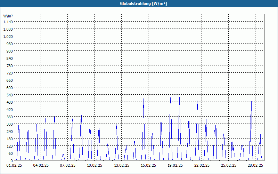This screenshot has width=278, height=174.
Task: Select the 540 y-axis label
Action: tap(10, 95)
